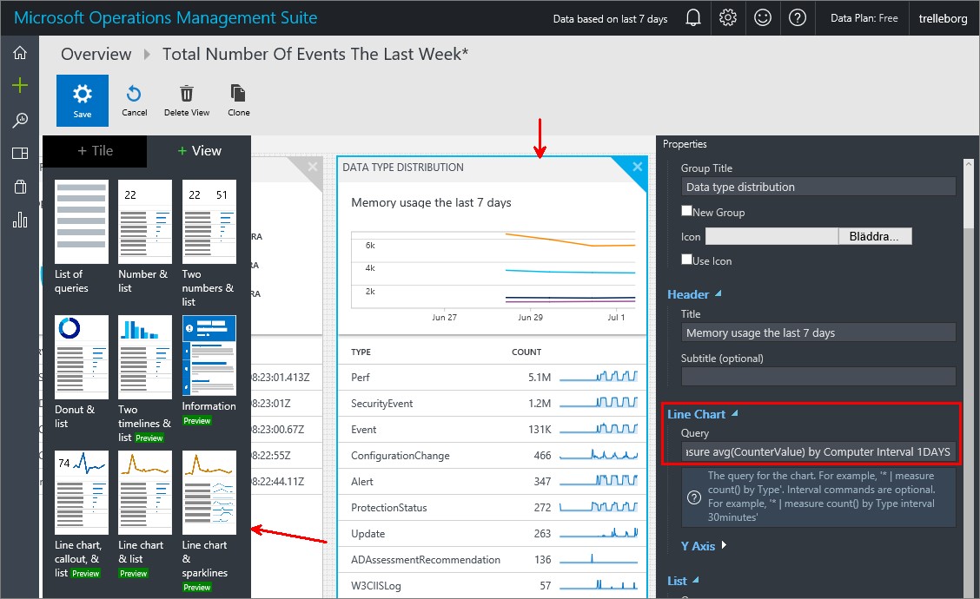Open Log Search magnifier in sidebar
The height and width of the screenshot is (599, 980).
[x=20, y=120]
